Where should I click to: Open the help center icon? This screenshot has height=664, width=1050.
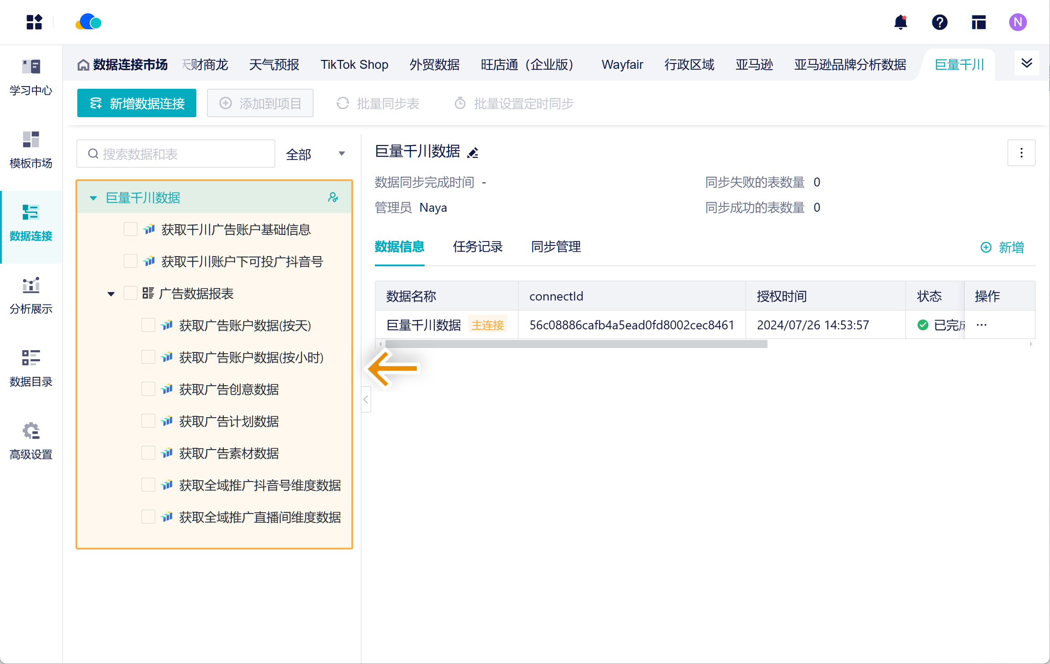939,22
